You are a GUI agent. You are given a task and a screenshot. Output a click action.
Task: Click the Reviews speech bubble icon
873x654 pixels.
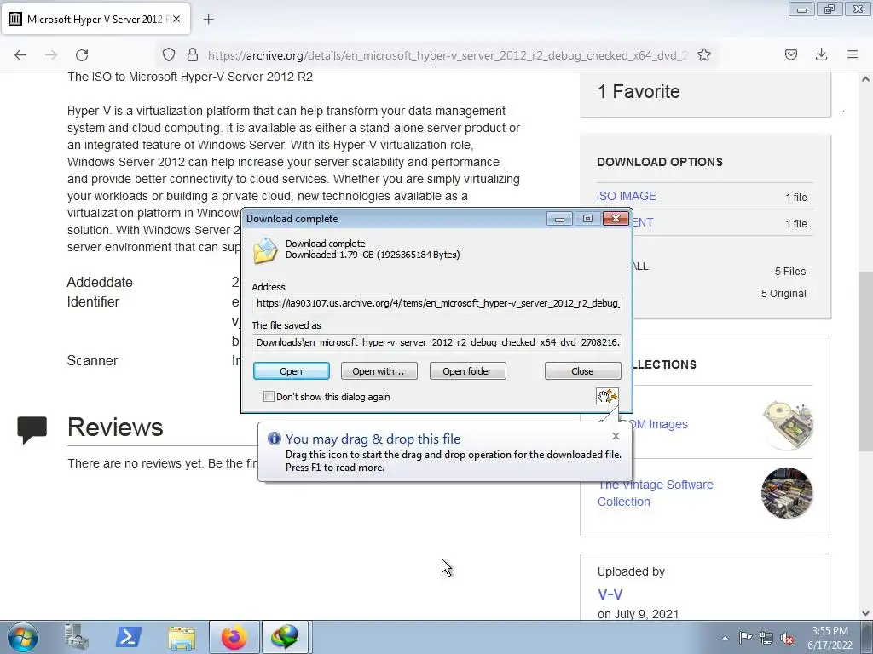(32, 430)
